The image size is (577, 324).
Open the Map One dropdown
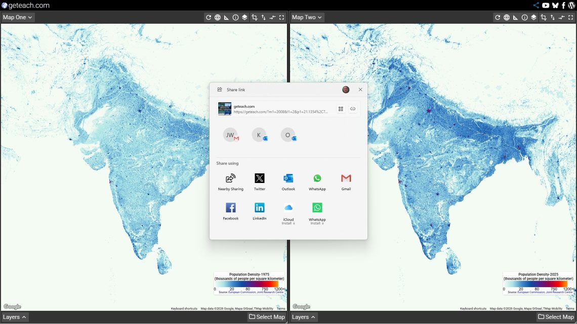[x=17, y=17]
